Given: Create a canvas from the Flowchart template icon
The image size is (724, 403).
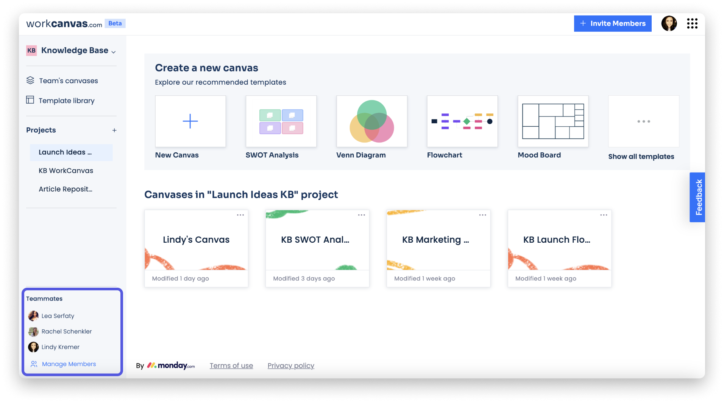Looking at the screenshot, I should click(462, 121).
